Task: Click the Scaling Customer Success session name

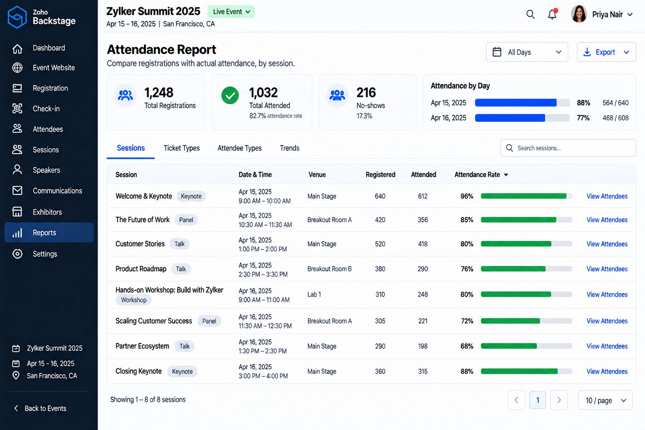Action: (x=154, y=321)
